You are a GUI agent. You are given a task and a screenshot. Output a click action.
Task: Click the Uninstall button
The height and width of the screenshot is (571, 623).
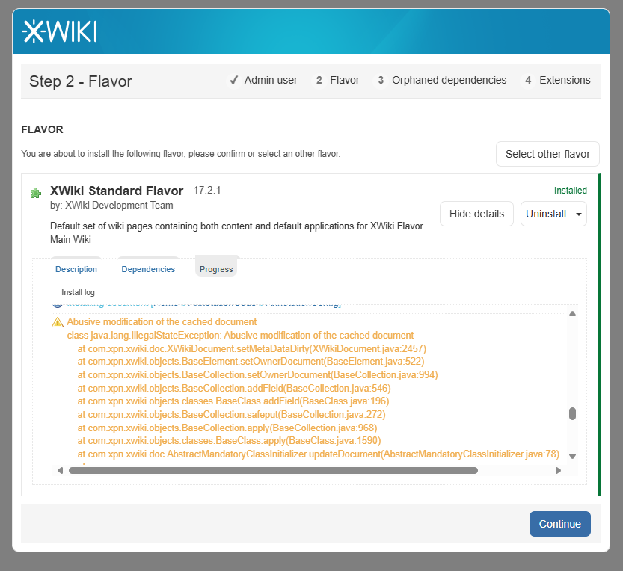pos(546,214)
